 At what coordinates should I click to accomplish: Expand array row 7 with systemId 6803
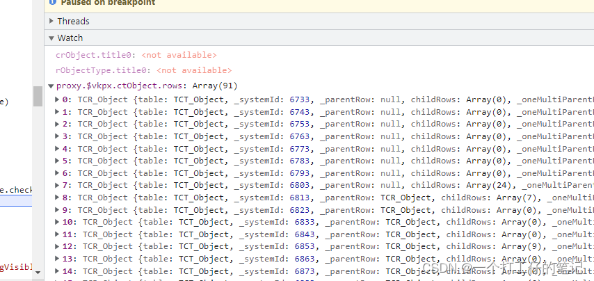pyautogui.click(x=57, y=185)
